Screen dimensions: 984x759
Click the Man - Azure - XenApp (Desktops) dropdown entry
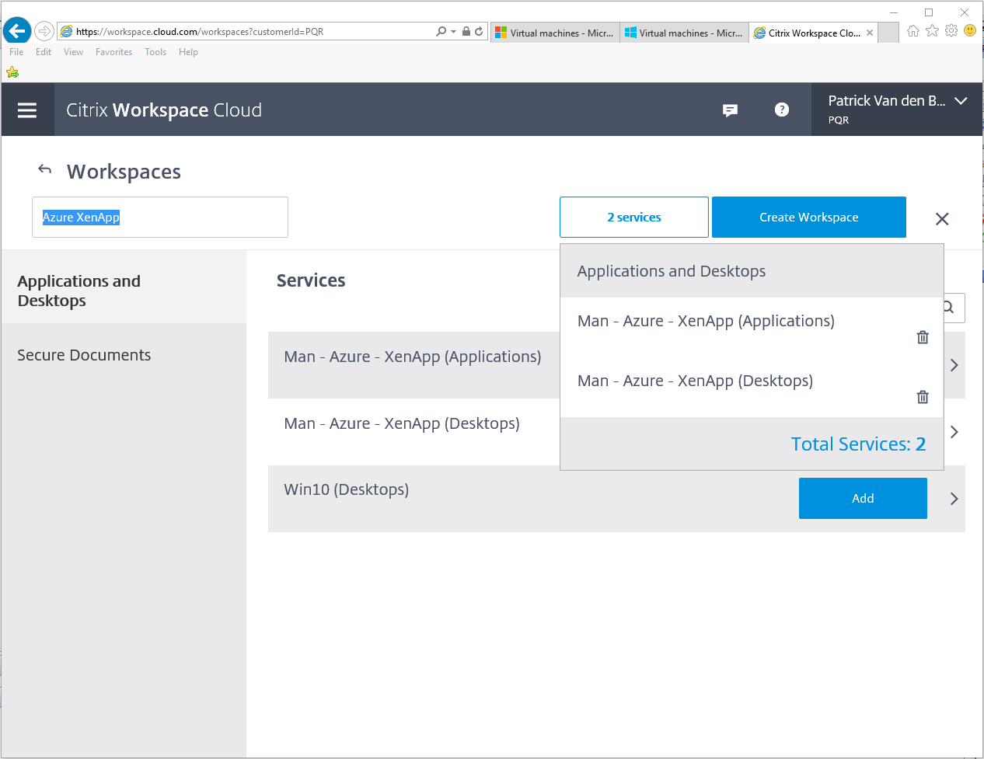point(695,381)
